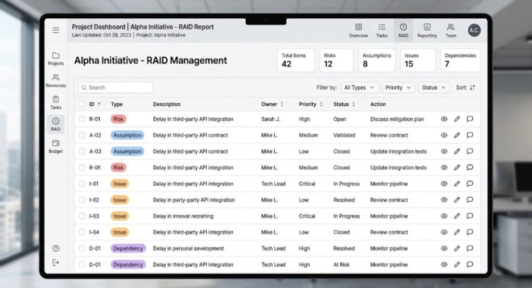
Task: Click the "At Risk" status cell
Action: point(341,264)
